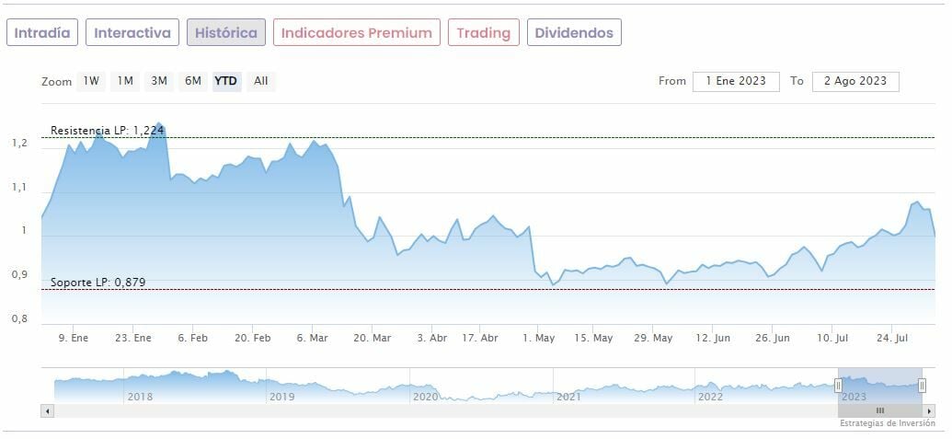Choose the 3M zoom range
The height and width of the screenshot is (439, 952).
click(159, 81)
